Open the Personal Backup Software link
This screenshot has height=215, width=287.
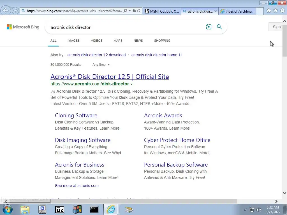click(x=176, y=165)
